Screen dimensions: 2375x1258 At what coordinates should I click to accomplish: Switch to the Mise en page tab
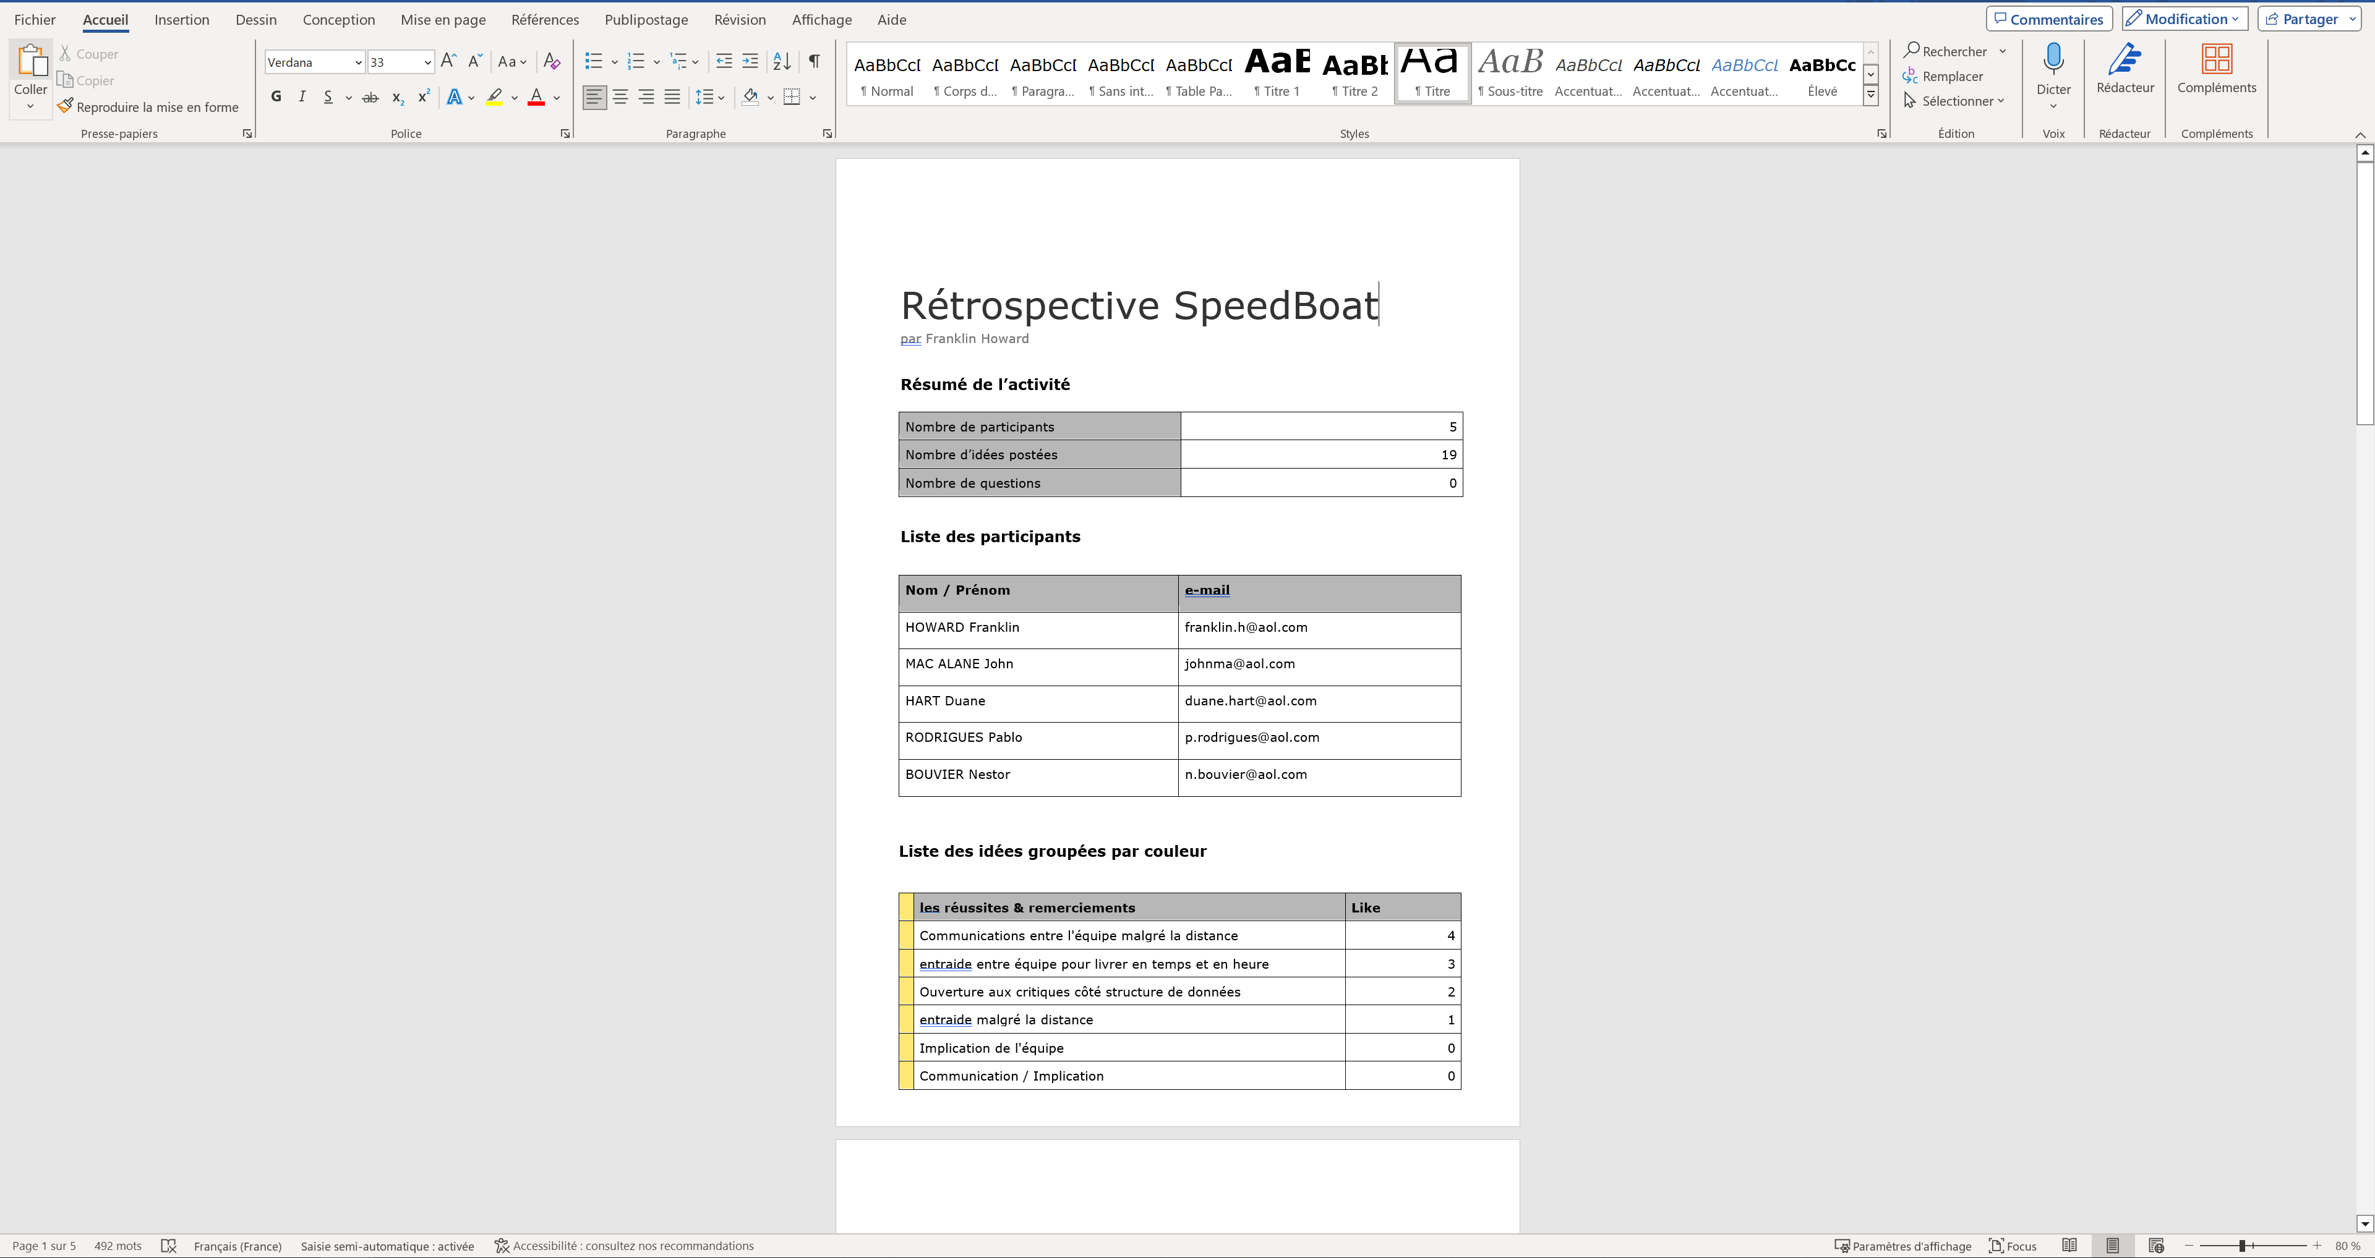[443, 19]
